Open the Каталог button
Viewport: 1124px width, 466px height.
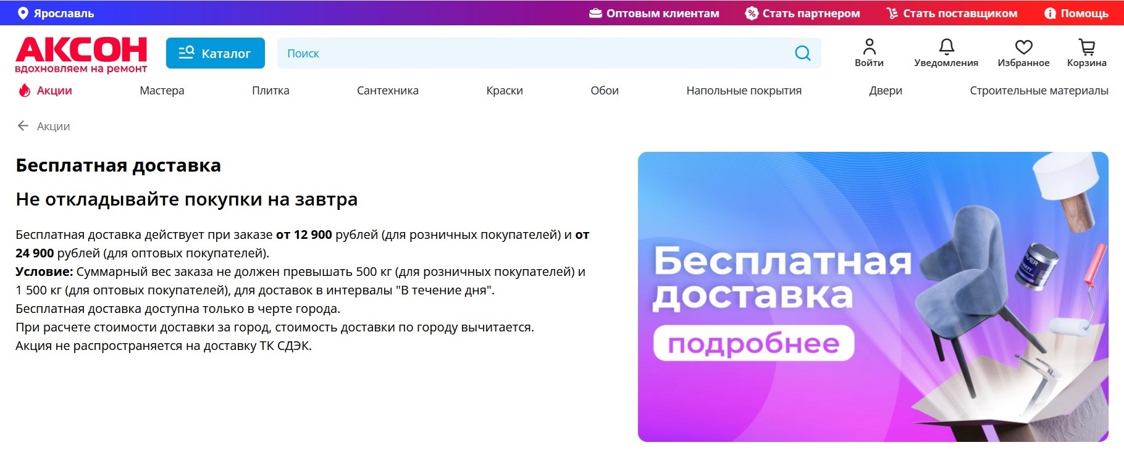215,53
